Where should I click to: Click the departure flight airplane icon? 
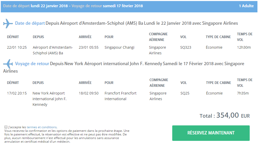click(x=8, y=23)
